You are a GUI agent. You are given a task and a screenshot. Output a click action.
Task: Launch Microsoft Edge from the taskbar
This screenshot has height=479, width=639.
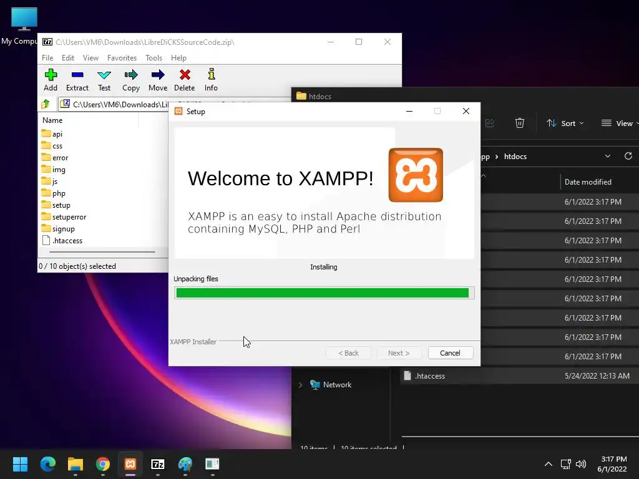[x=47, y=464]
